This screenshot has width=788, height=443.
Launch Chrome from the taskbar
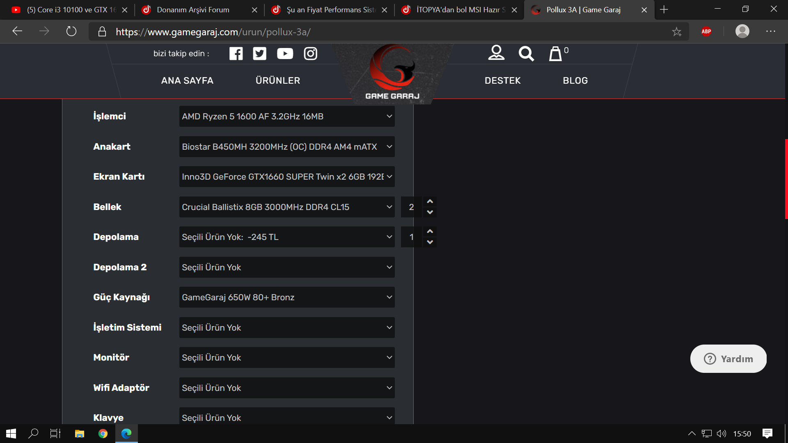pos(103,434)
